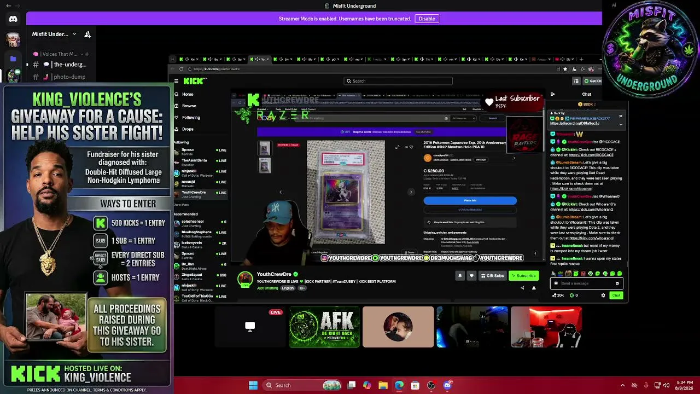
Task: Open a new browser tab
Action: coord(581,59)
